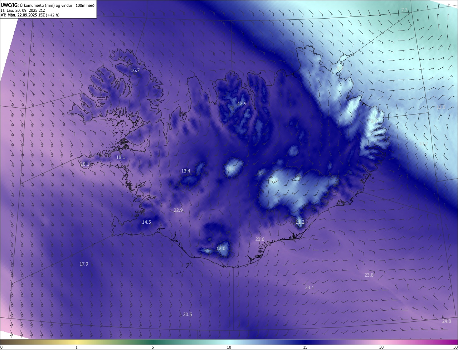Click the 20.5 value label over the ocean
Image resolution: width=458 pixels, height=350 pixels.
[187, 315]
